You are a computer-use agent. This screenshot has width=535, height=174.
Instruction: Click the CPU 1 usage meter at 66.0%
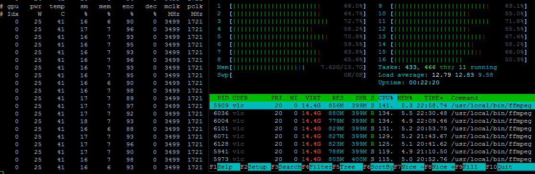point(292,6)
